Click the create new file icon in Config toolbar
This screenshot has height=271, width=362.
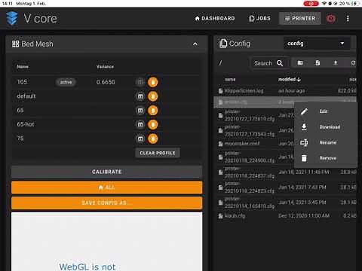tap(318, 62)
